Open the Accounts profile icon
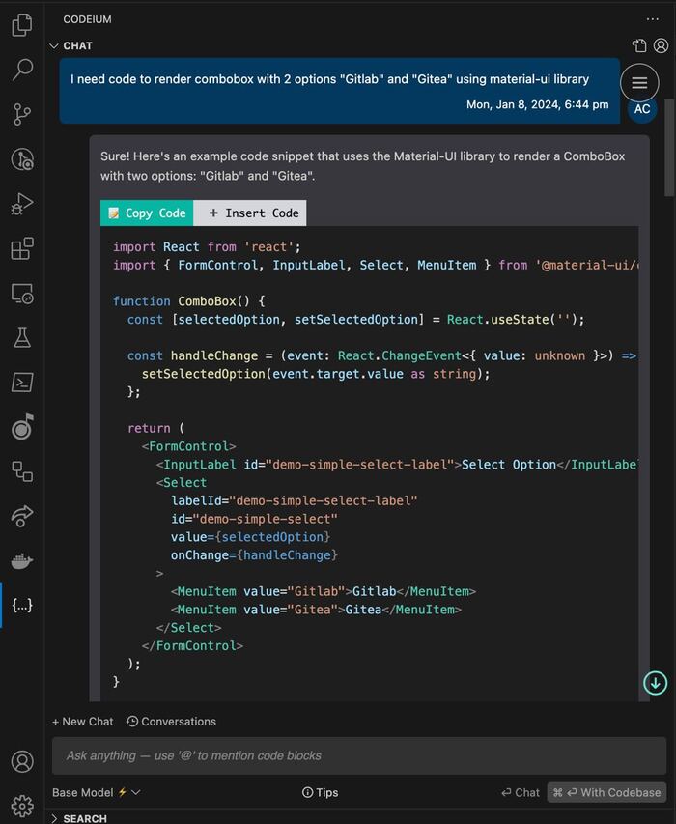Viewport: 676px width, 824px height. coord(21,761)
